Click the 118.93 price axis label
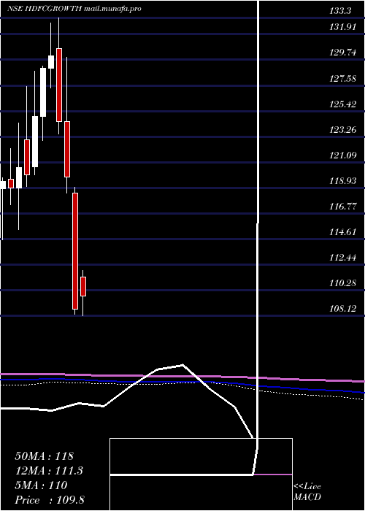 pyautogui.click(x=343, y=181)
